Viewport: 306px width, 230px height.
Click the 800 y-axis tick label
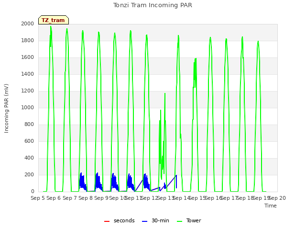[x=29, y=125]
